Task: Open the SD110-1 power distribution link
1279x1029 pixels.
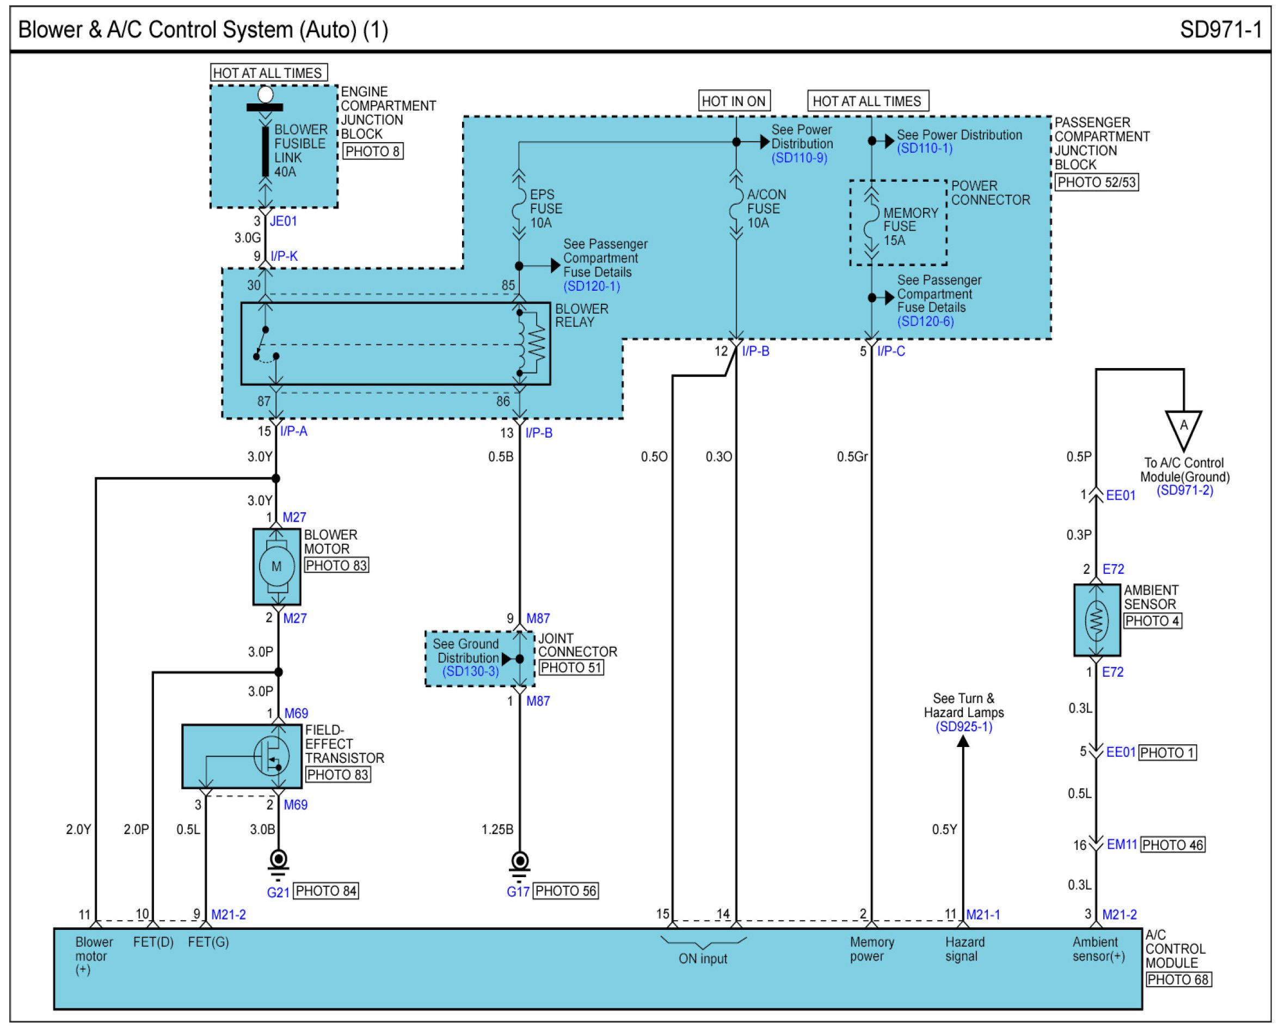Action: (924, 148)
